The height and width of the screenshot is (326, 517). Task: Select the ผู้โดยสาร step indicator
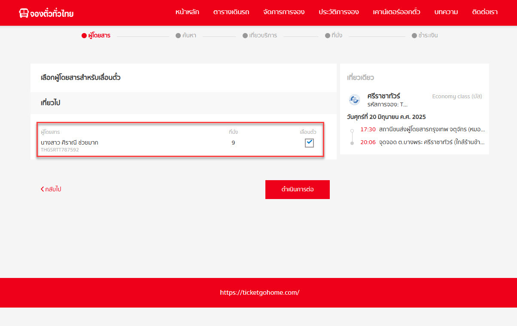pos(96,36)
